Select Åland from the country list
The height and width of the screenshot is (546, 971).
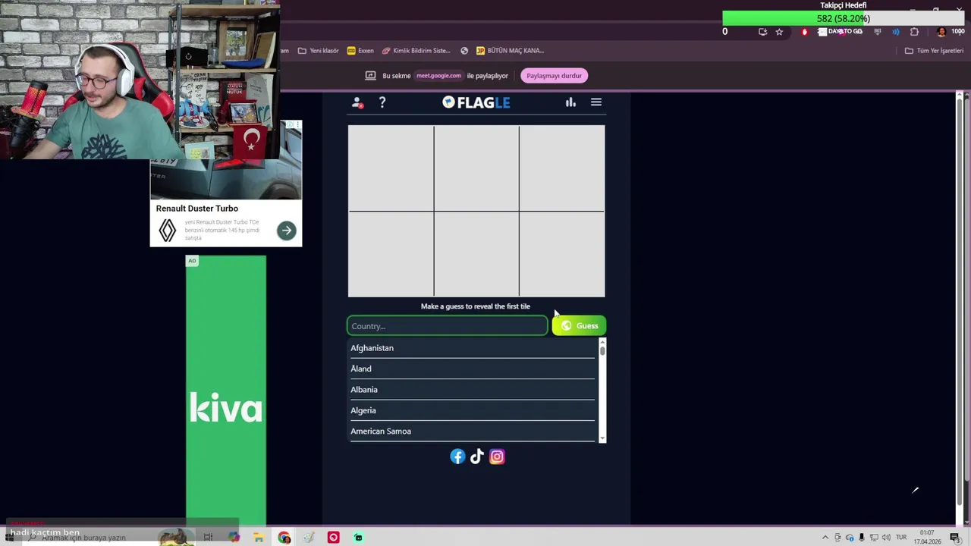472,369
